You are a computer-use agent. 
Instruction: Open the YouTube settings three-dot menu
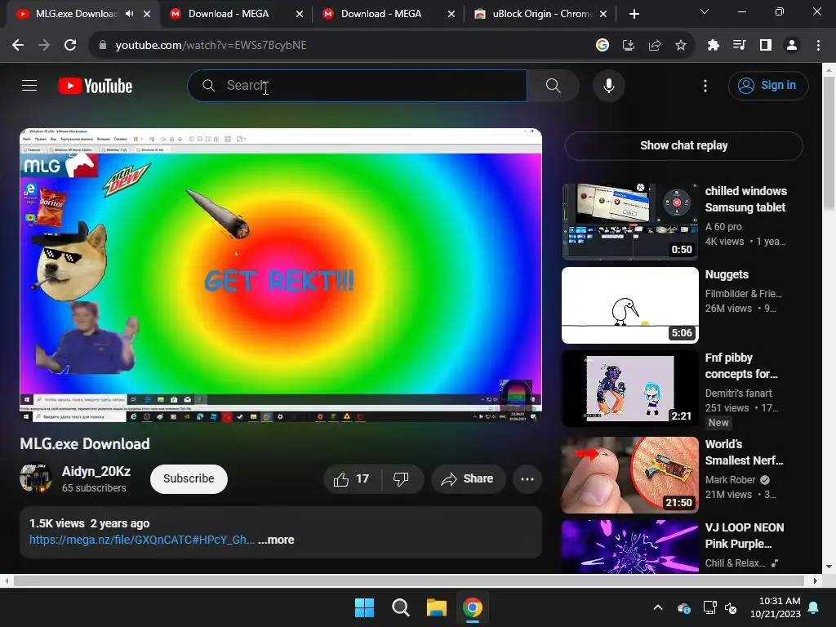pos(705,85)
